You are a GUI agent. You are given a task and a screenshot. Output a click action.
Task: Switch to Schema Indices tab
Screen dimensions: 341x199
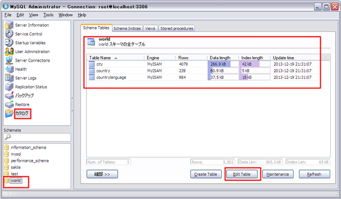127,28
